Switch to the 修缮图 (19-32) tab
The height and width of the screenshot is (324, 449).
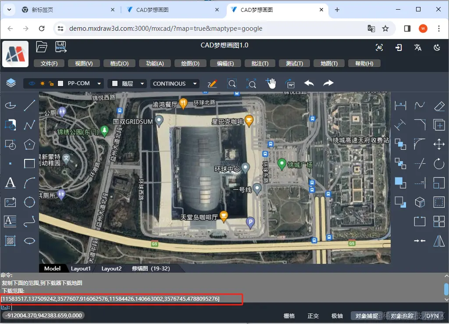[x=151, y=268]
